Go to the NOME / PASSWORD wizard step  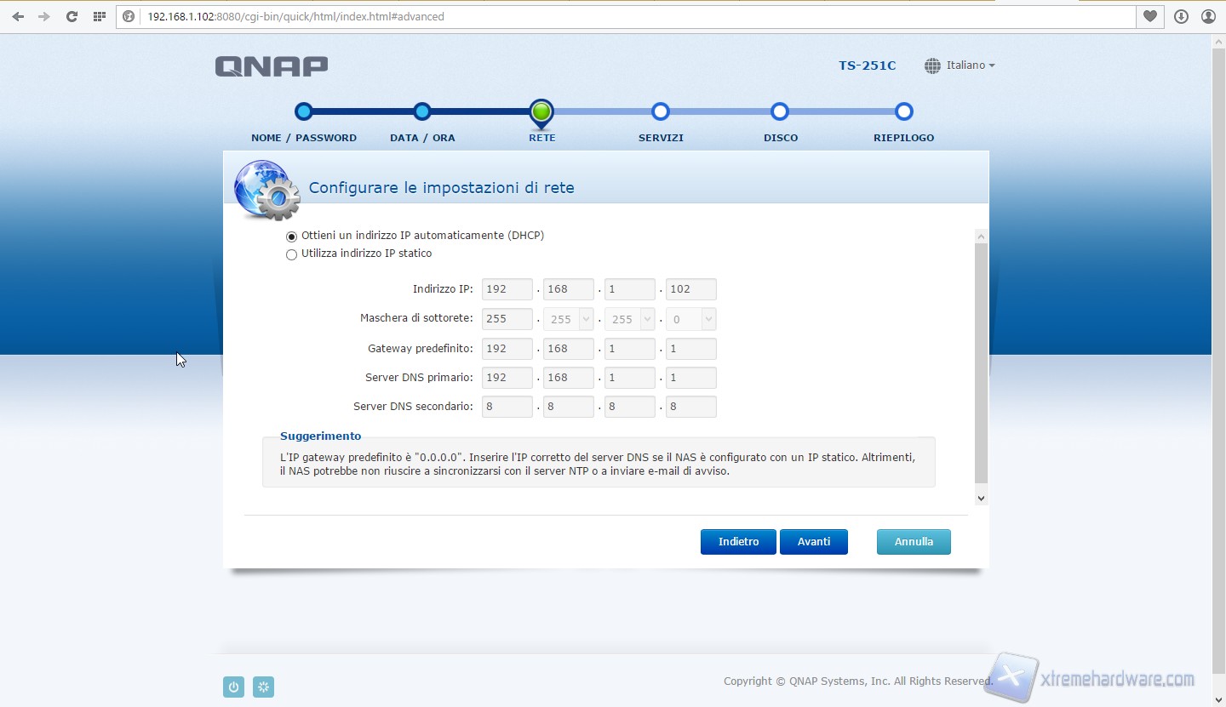pos(304,112)
